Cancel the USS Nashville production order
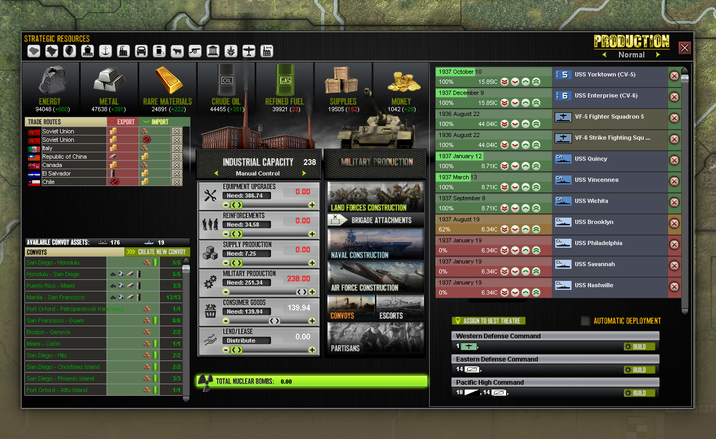716x439 pixels. point(674,287)
